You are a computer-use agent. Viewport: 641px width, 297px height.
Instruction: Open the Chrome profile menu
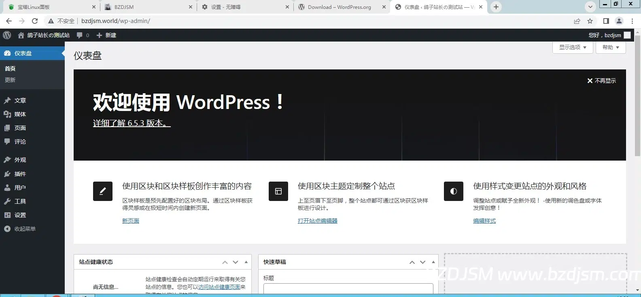point(619,21)
